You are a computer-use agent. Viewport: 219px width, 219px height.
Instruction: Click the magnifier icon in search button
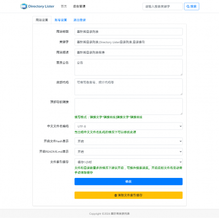188,7
